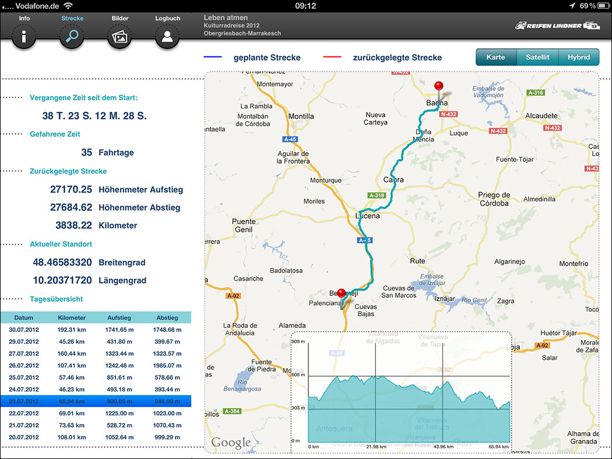This screenshot has height=459, width=612.
Task: Select the 20.07.2012 row
Action: (96, 437)
